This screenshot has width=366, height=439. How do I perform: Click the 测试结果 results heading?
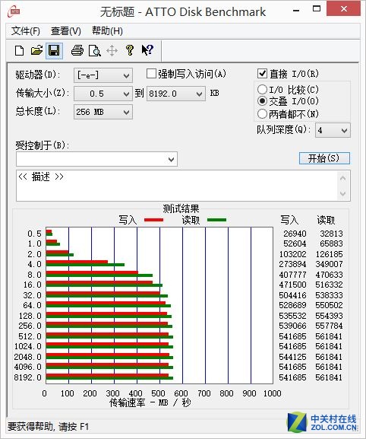181,209
